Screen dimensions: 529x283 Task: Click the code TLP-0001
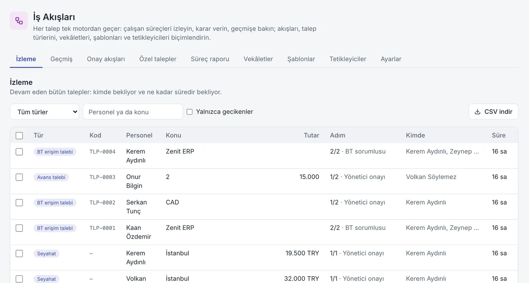(102, 228)
